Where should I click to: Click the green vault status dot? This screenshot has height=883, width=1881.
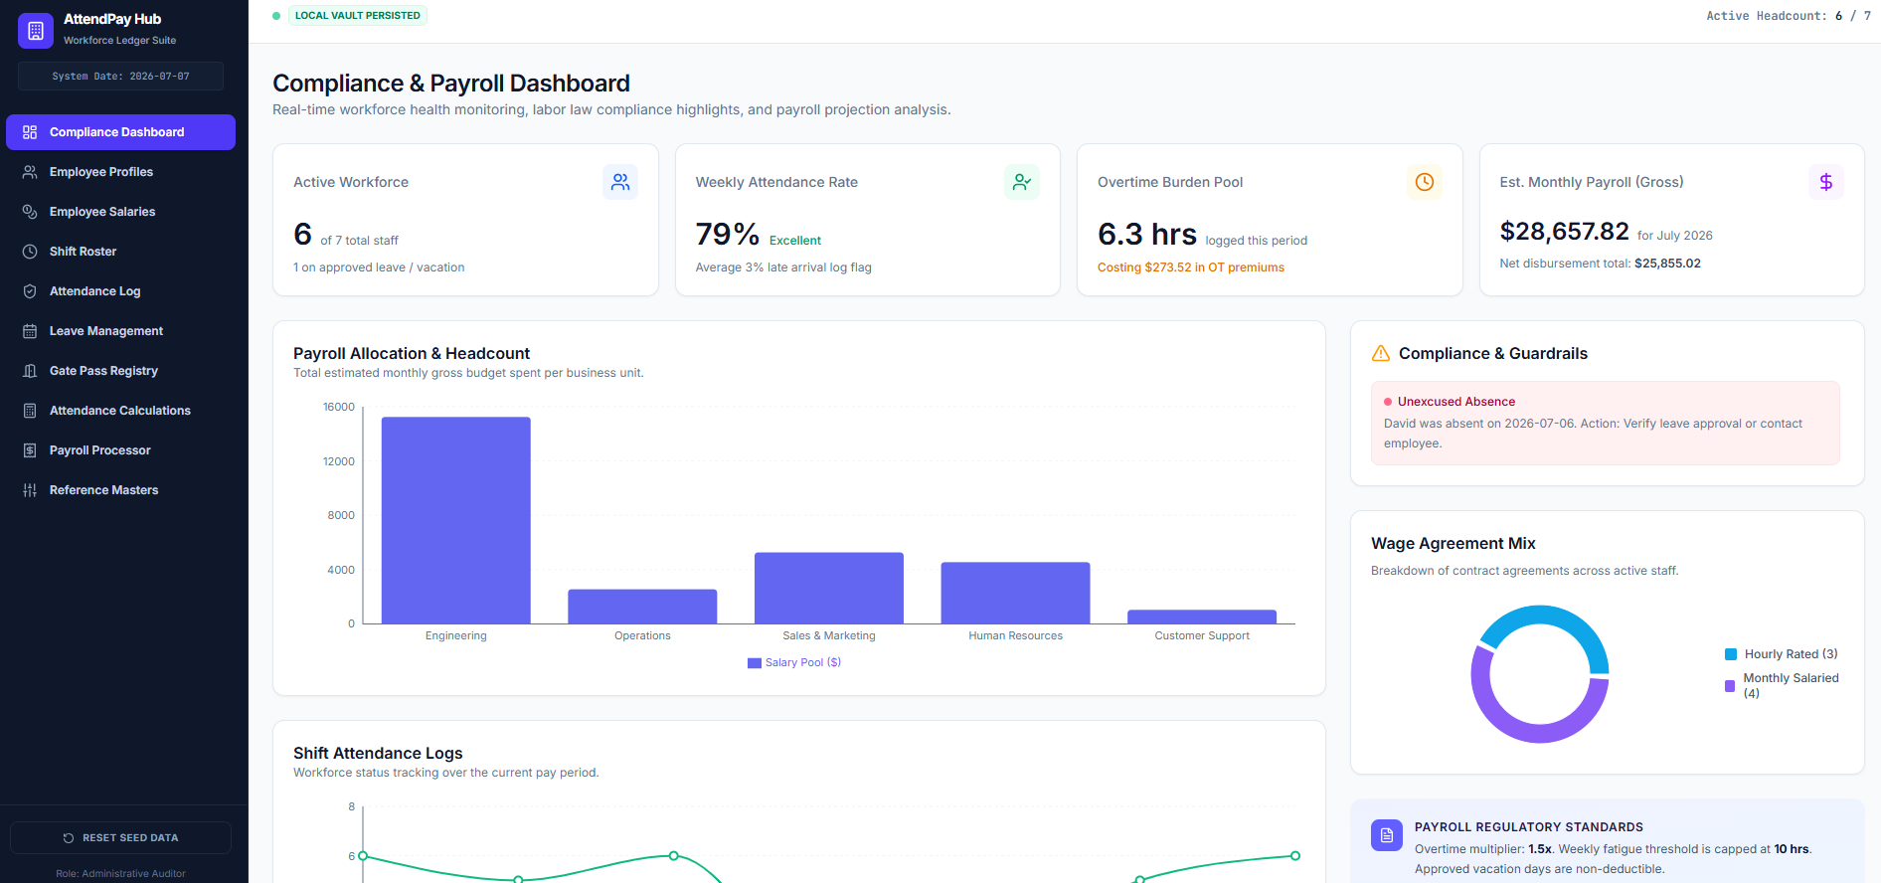point(276,16)
